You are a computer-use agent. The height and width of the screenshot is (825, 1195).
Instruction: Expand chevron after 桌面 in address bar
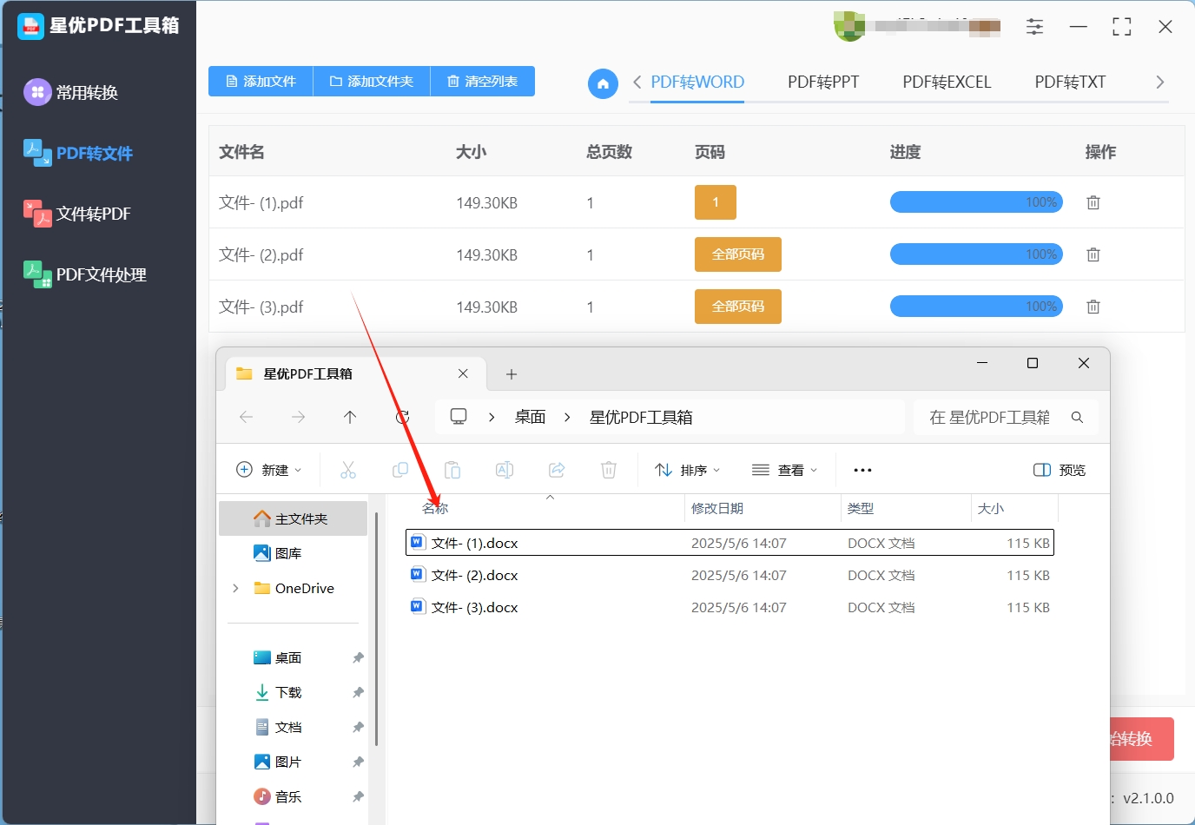click(567, 418)
